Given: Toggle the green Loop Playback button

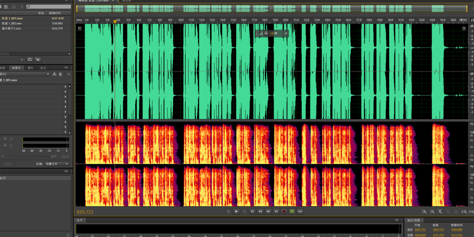Looking at the screenshot, I should click(x=292, y=211).
